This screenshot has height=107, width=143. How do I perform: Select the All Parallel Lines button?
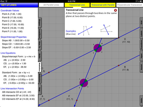coord(51,5)
